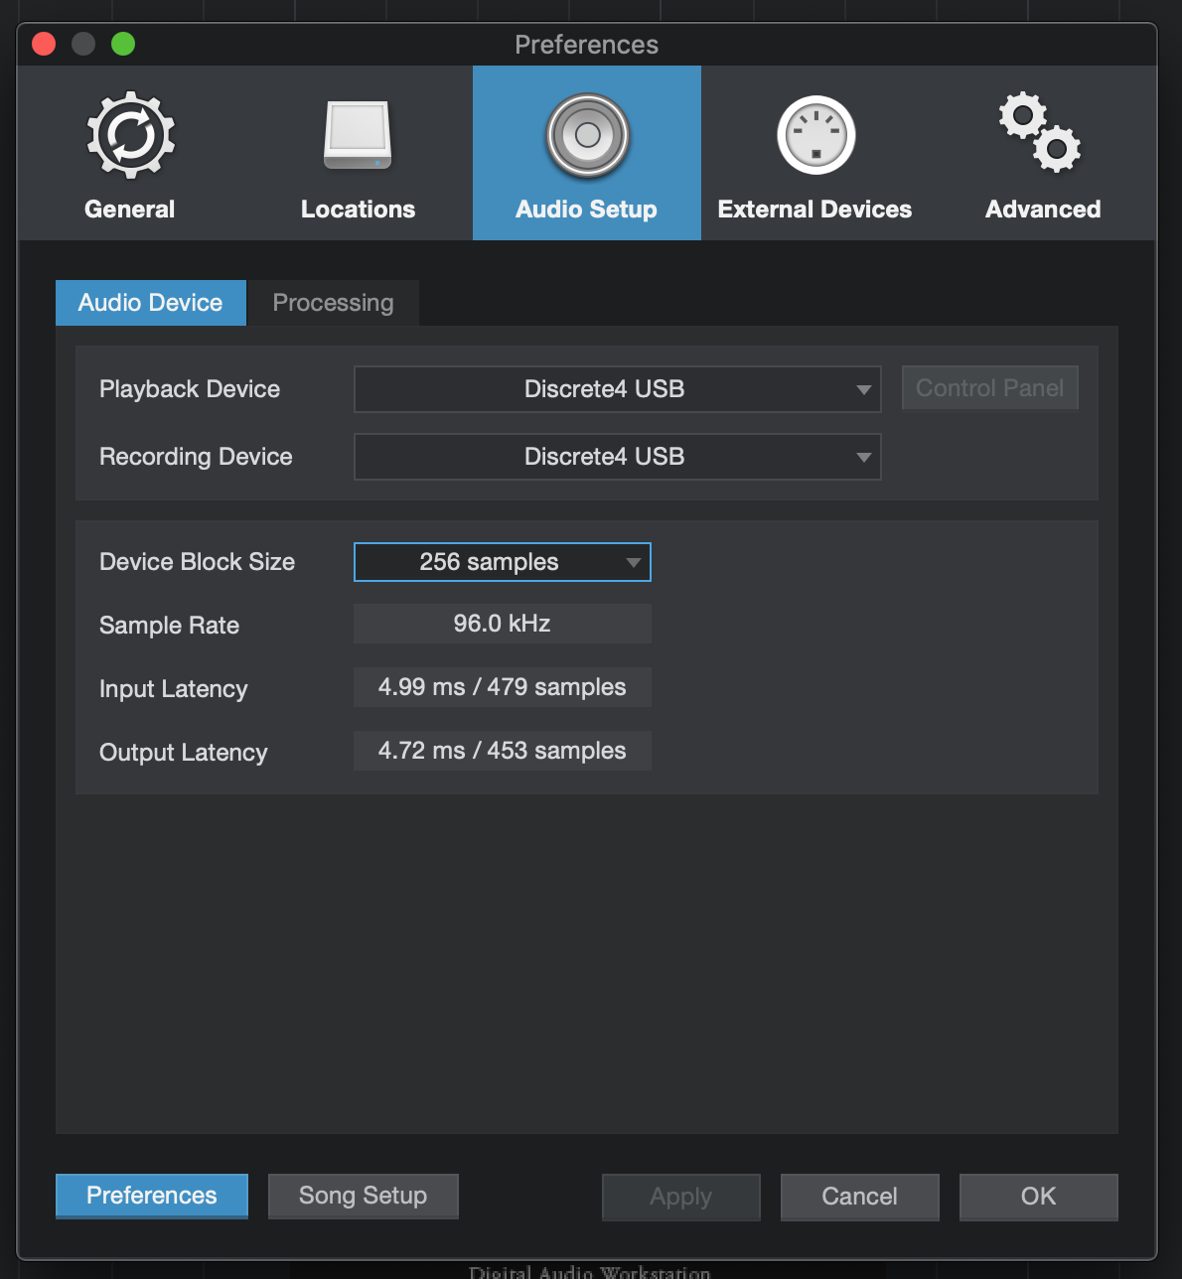Screen dimensions: 1182x1279
Task: Click the Cancel button
Action: click(860, 1197)
